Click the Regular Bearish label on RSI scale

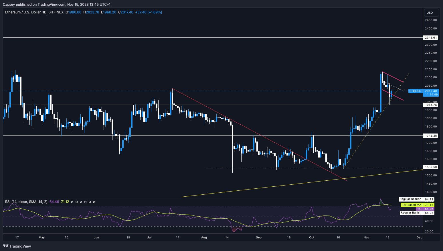pyautogui.click(x=410, y=199)
